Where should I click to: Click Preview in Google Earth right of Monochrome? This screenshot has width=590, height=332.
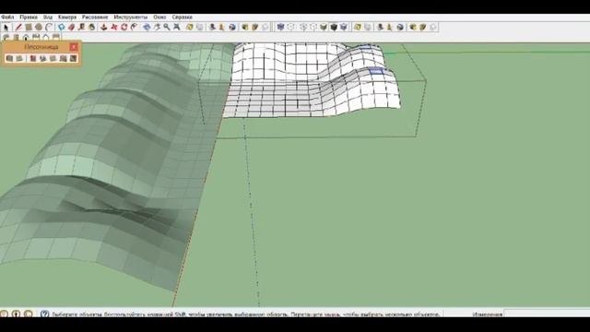(x=400, y=27)
